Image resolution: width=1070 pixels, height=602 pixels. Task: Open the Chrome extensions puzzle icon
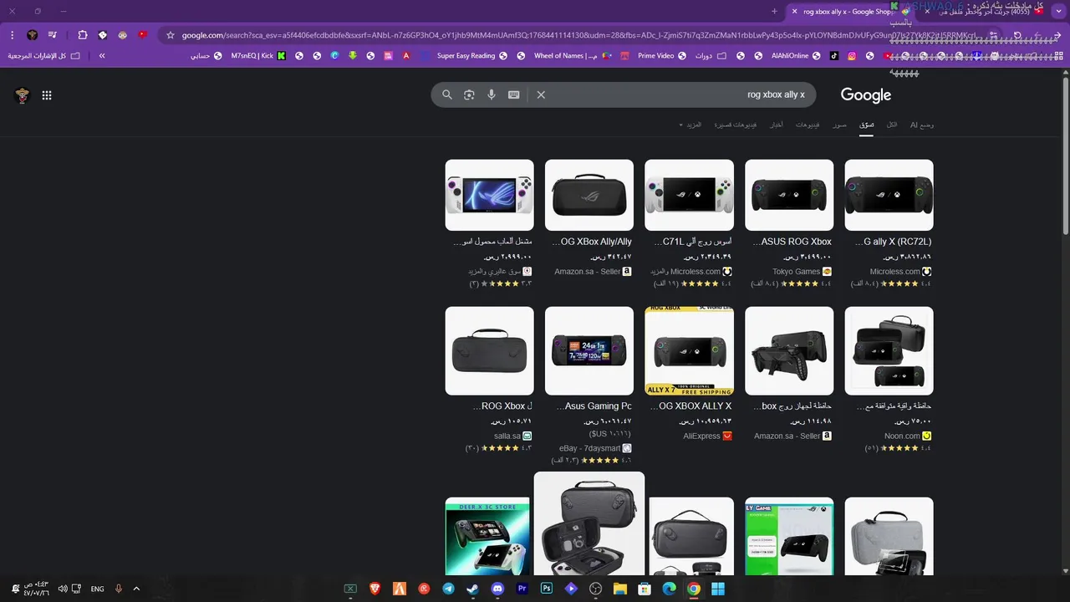(83, 35)
